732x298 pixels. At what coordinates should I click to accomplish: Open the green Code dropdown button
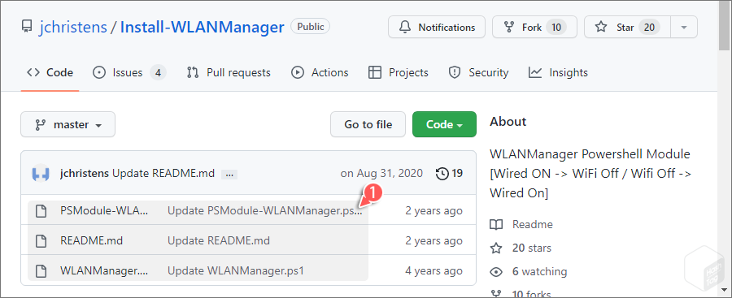pos(444,124)
